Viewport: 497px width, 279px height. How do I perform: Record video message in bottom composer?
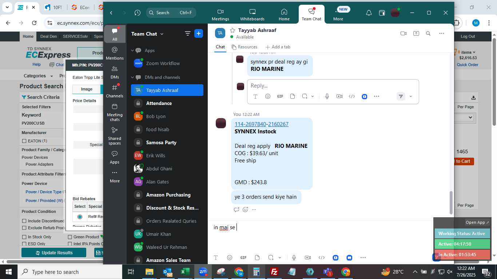coord(308,258)
